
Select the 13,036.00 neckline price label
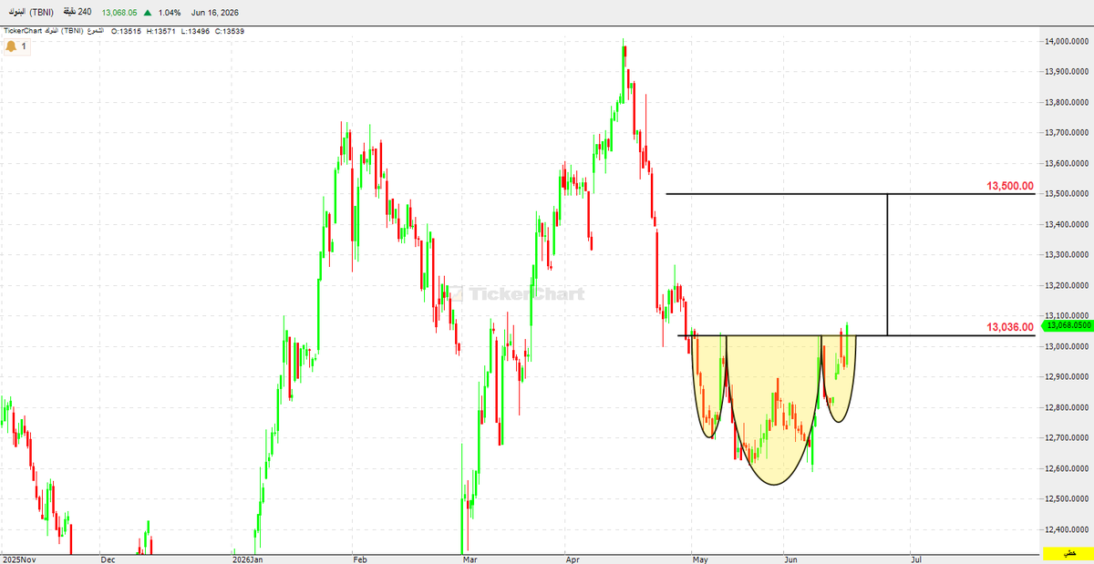(1010, 326)
